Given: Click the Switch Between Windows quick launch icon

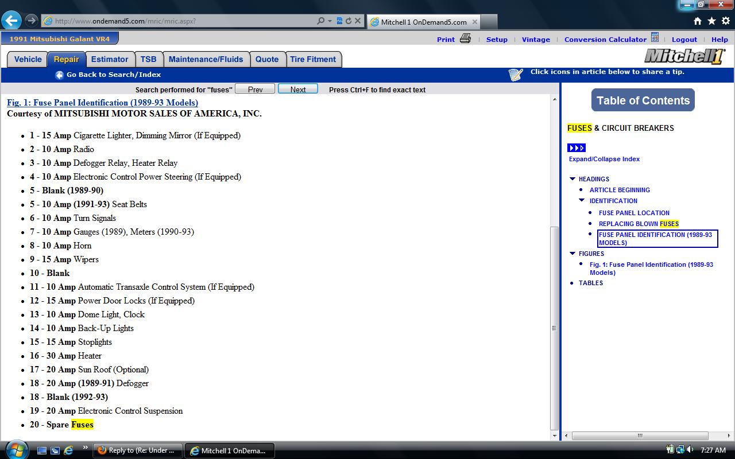Looking at the screenshot, I should point(55,450).
